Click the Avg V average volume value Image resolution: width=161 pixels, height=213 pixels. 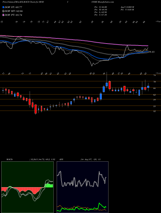click(127, 7)
